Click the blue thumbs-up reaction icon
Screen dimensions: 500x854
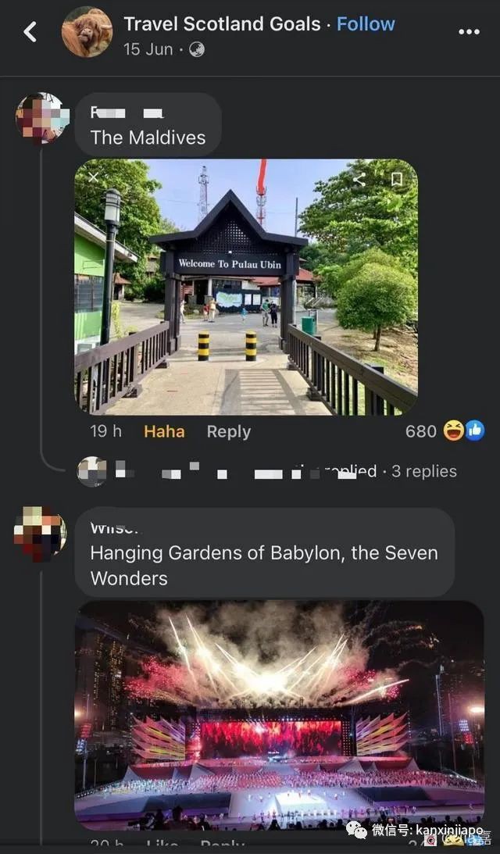click(x=474, y=431)
